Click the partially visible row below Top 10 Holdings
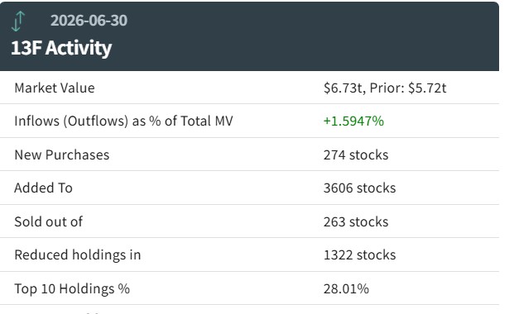 (249, 310)
